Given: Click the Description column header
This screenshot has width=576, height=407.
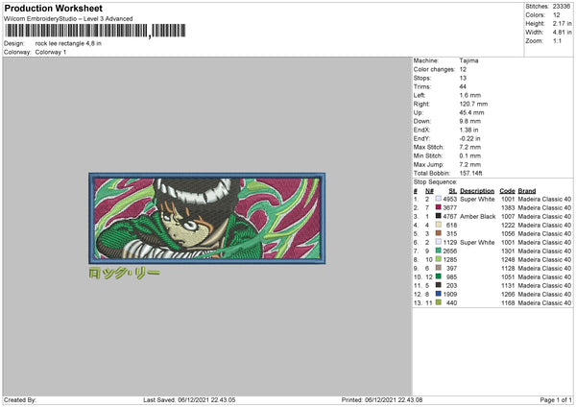Looking at the screenshot, I should tap(477, 191).
